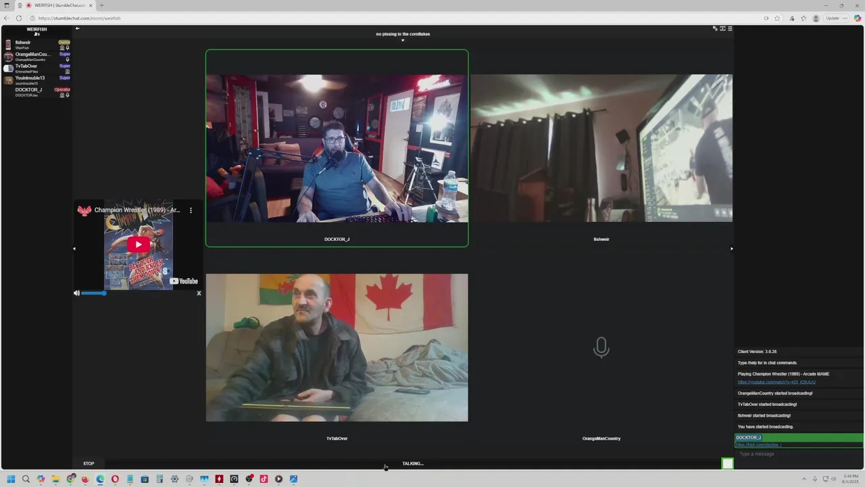Open File Explorer from the taskbar
This screenshot has width=865, height=487.
coord(55,479)
